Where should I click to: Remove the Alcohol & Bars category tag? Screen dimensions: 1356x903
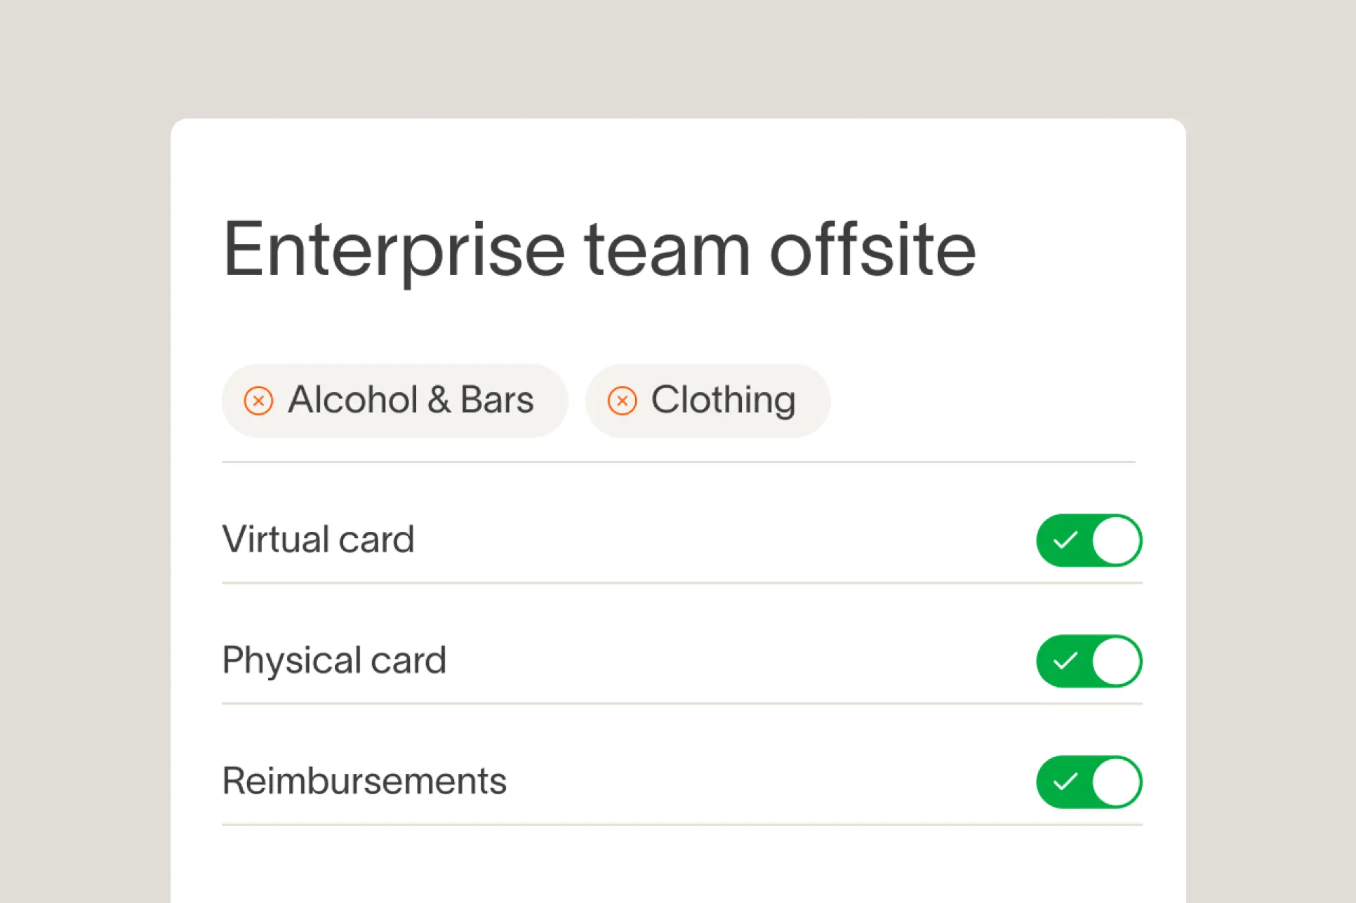(x=258, y=401)
